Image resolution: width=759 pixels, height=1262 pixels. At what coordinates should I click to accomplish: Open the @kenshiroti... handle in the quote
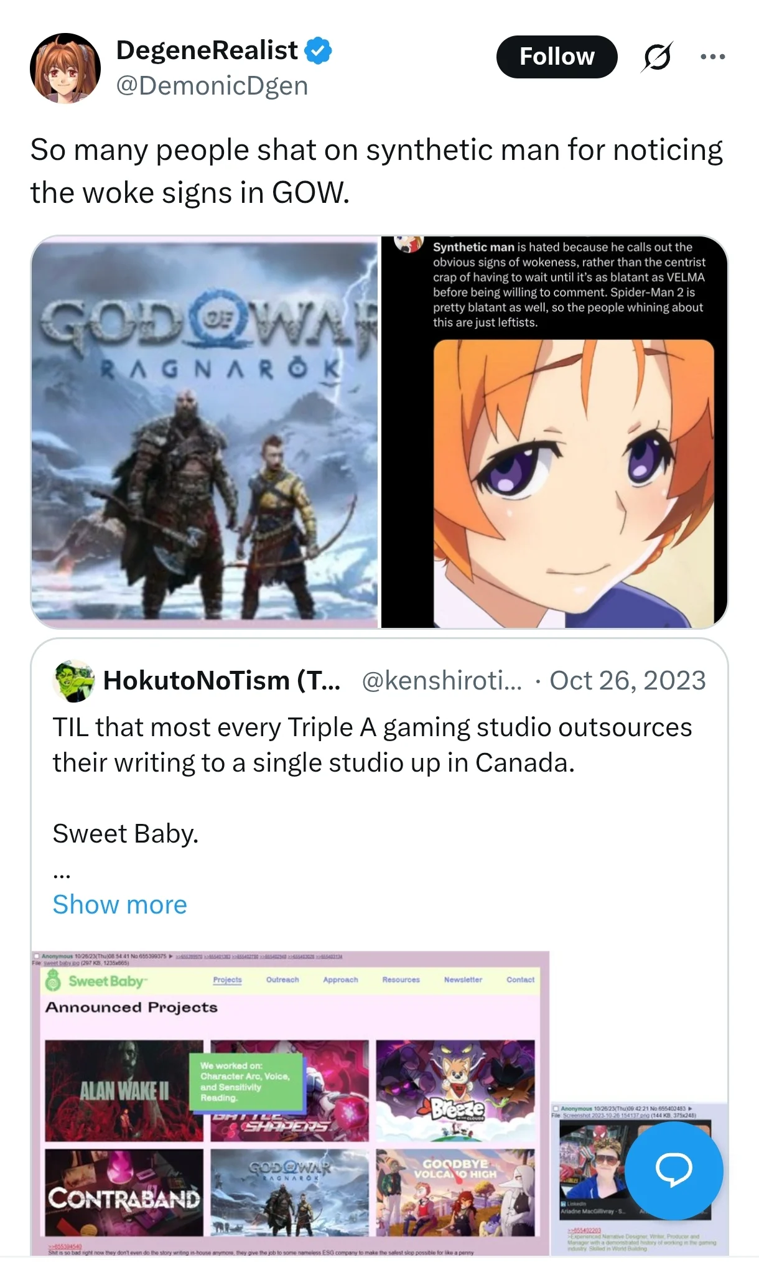442,680
